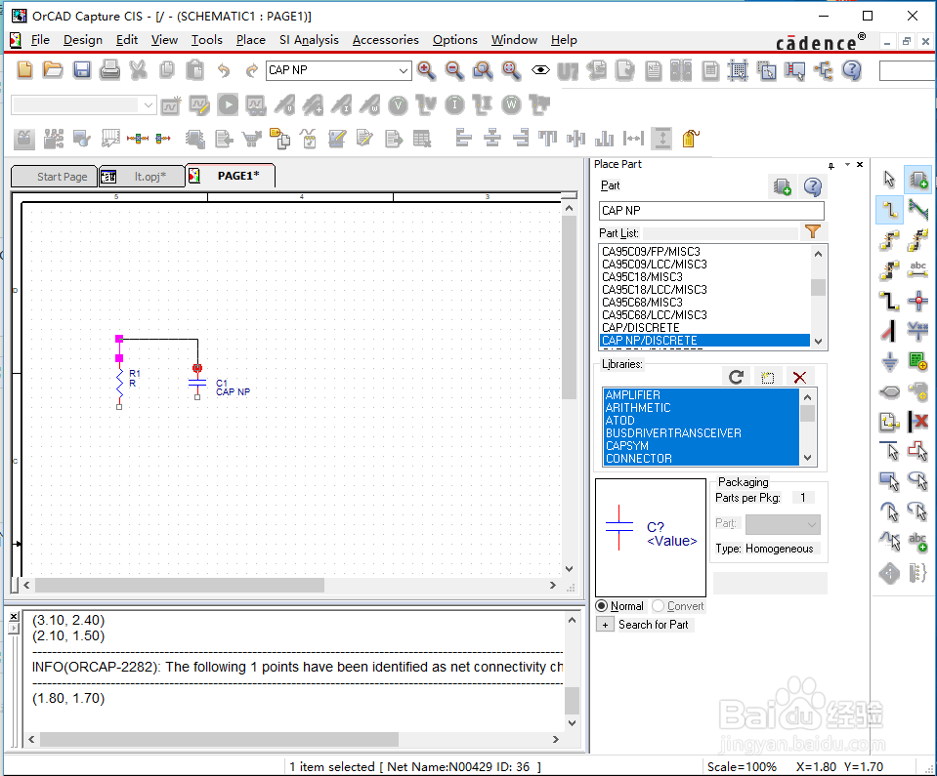Click the Zoom to All icon
Viewport: 937px width, 776px height.
(x=511, y=70)
